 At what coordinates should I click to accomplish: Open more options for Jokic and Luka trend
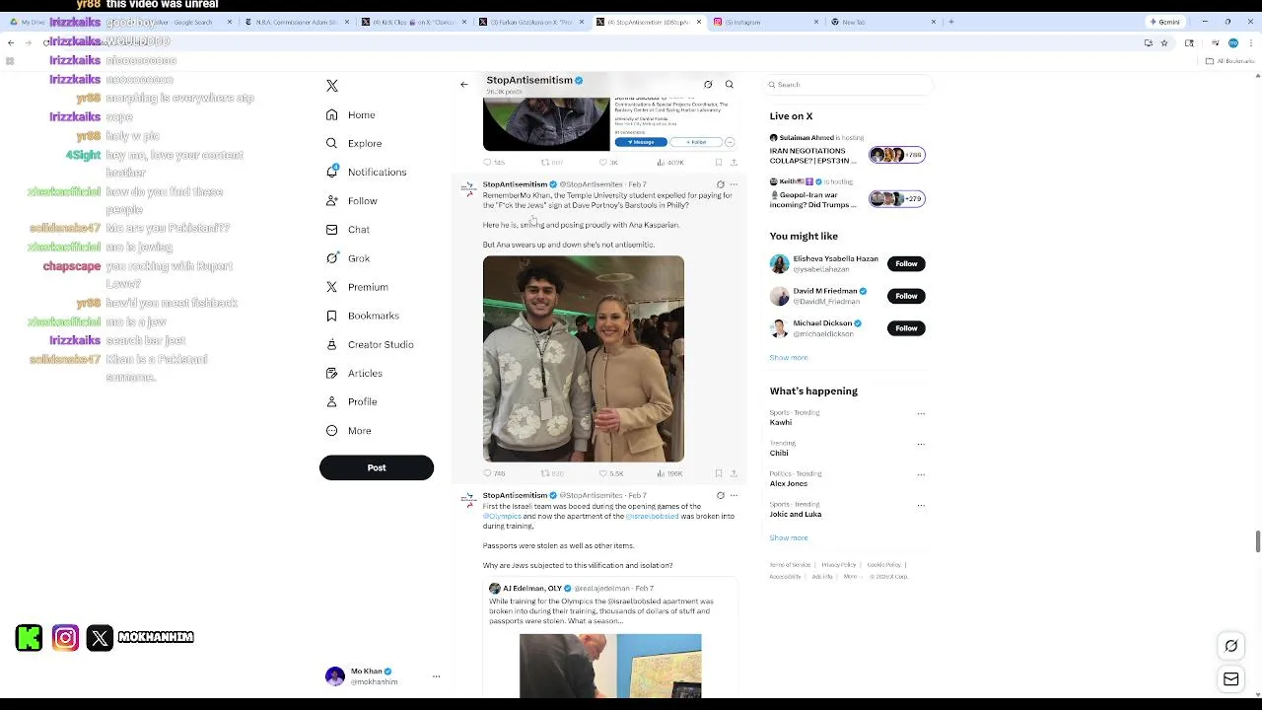921,505
